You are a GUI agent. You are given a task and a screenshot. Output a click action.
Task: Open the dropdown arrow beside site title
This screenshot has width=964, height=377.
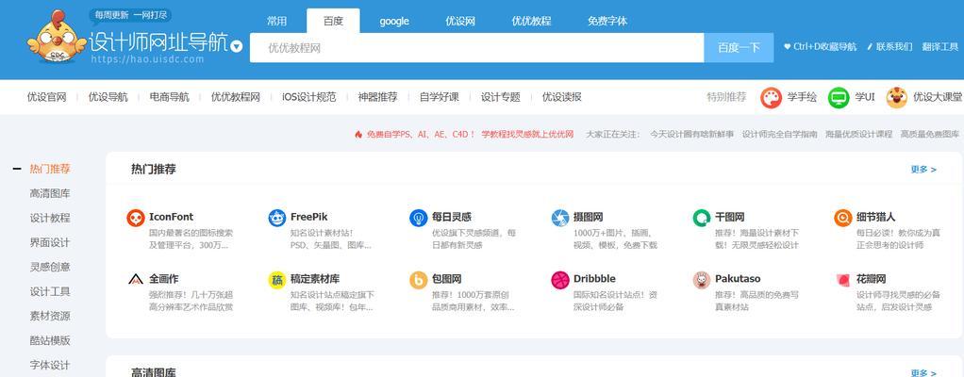point(236,47)
